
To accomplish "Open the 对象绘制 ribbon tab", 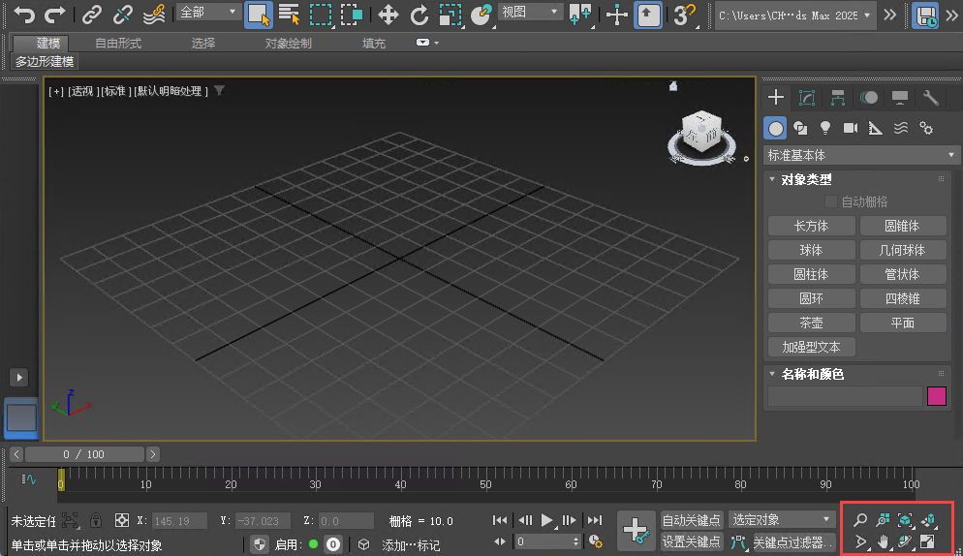I will [x=289, y=44].
